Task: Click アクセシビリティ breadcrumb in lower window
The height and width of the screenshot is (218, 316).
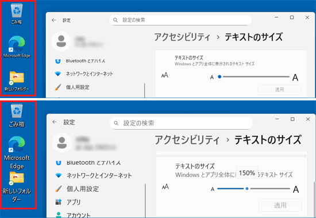Action: pos(187,140)
